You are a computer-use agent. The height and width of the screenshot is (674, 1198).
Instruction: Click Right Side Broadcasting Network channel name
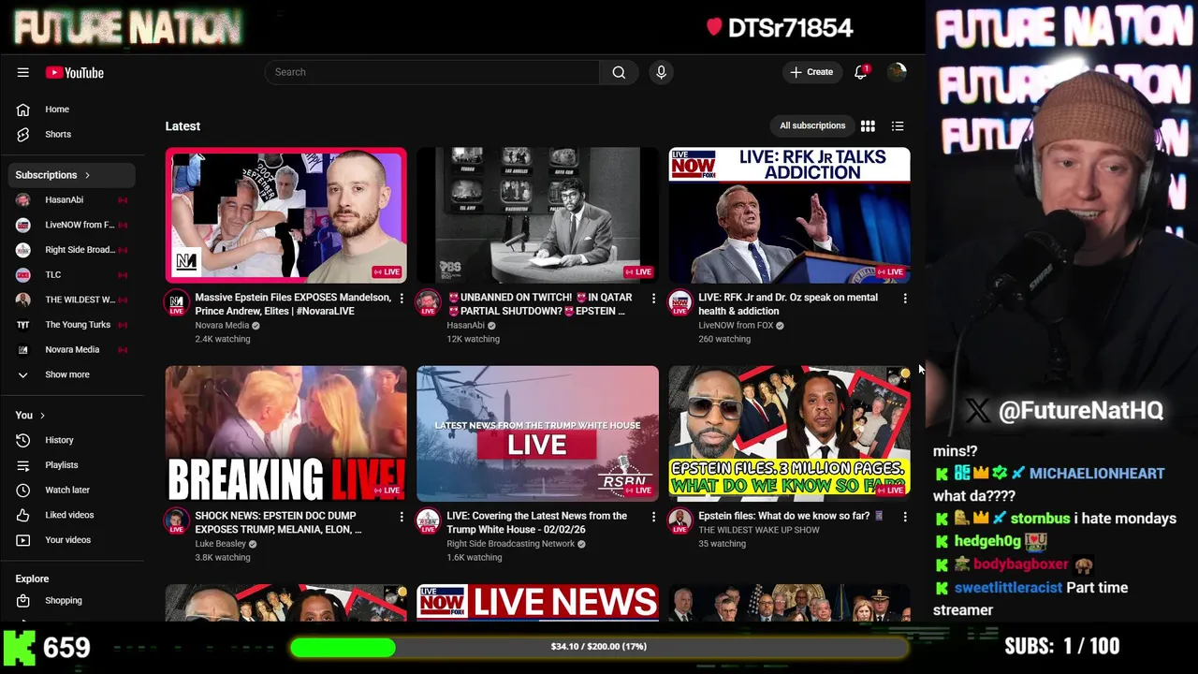click(510, 544)
